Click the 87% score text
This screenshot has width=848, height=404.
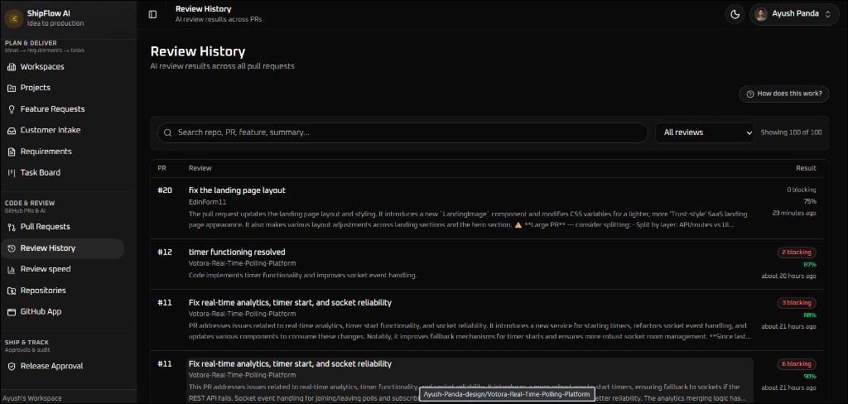[810, 265]
